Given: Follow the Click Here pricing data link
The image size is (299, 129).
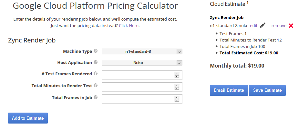Looking at the screenshot, I should point(129,25).
